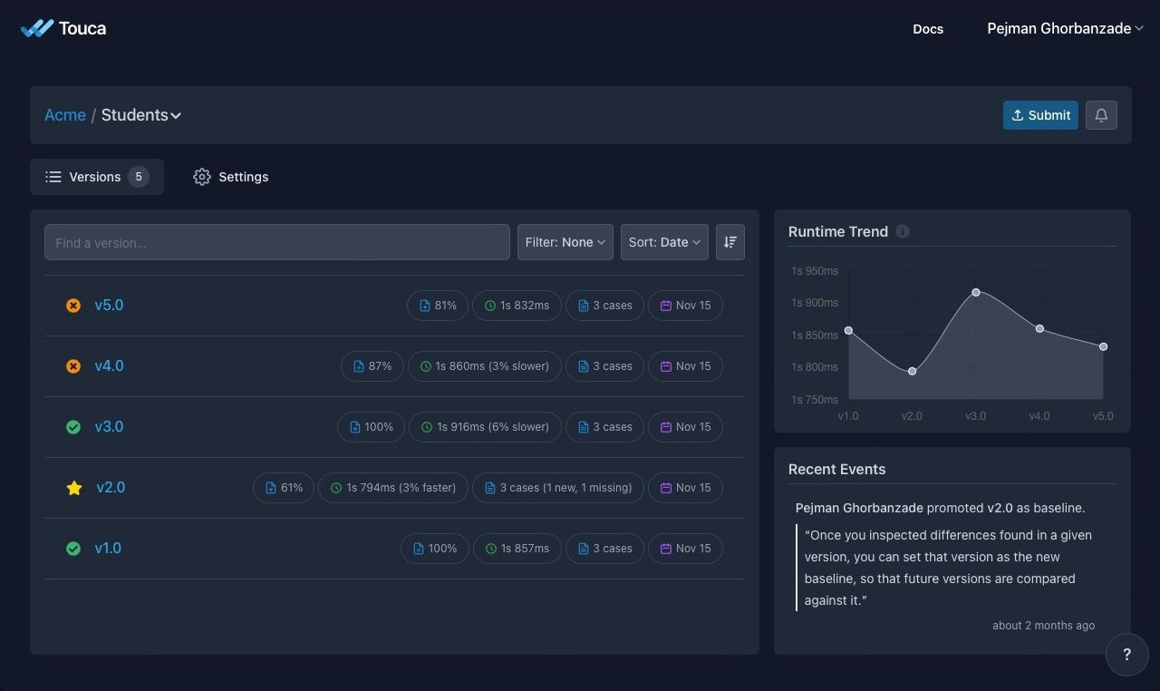
Task: Click the 61% match score badge
Action: [x=284, y=488]
